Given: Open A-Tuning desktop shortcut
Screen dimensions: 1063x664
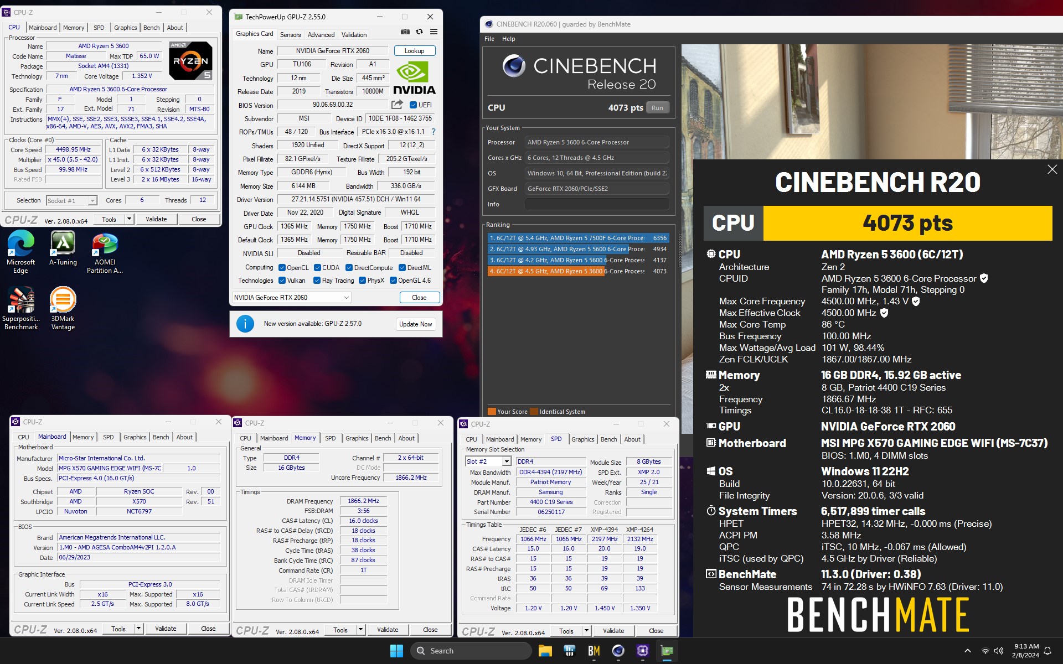Looking at the screenshot, I should [63, 248].
